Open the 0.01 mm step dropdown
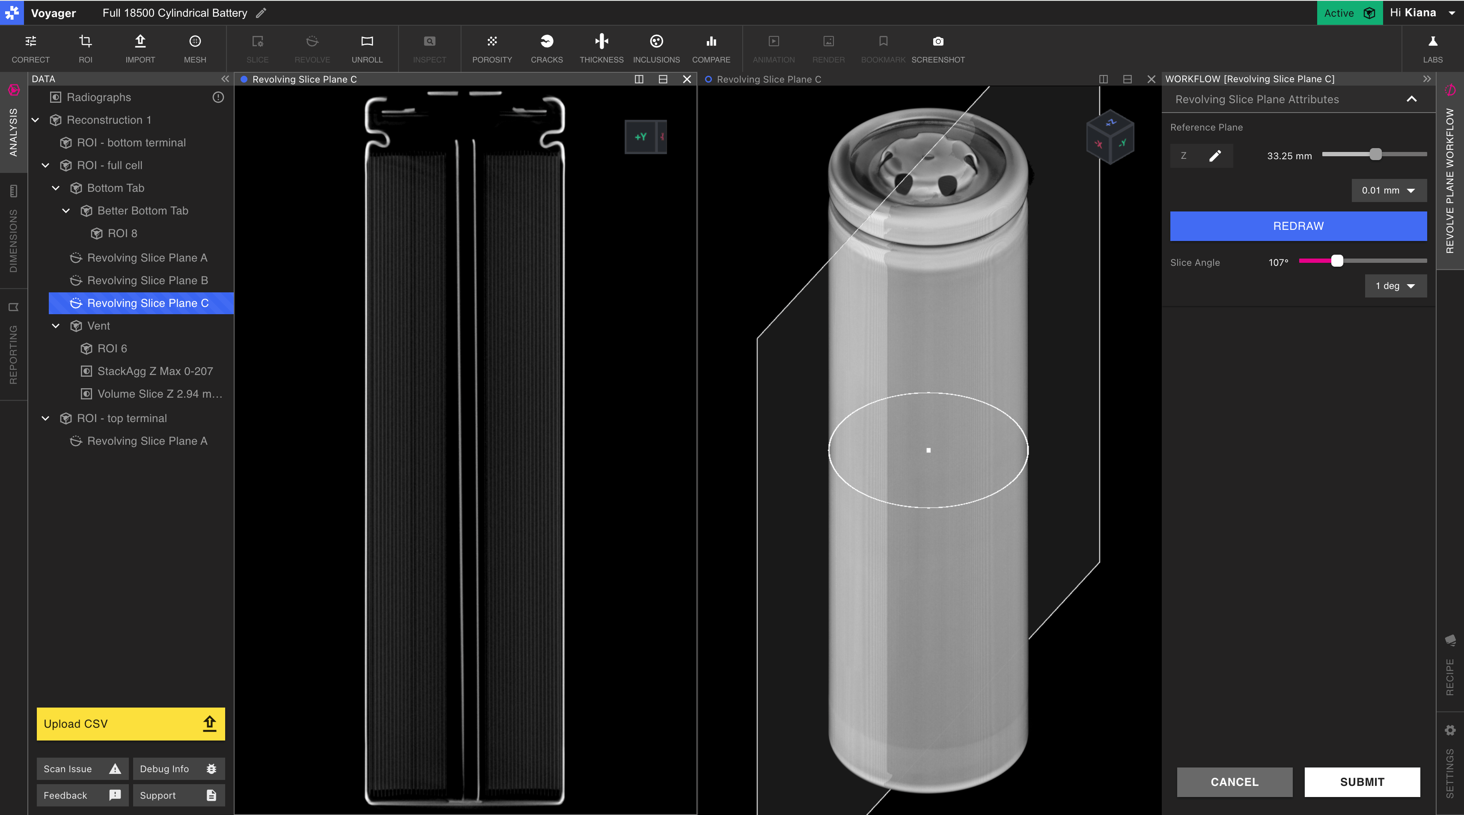The image size is (1464, 815). point(1388,190)
